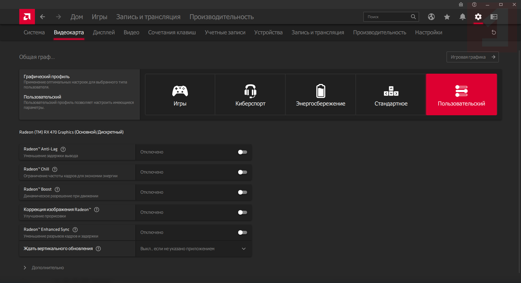Click the Radeon RX 470 Graphics heading
Viewport: 521px width, 283px height.
(72, 132)
